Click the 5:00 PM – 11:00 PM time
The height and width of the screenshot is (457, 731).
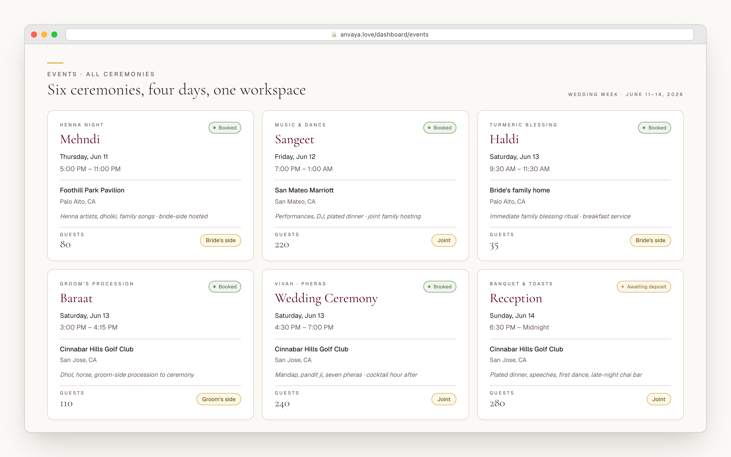[x=90, y=169]
